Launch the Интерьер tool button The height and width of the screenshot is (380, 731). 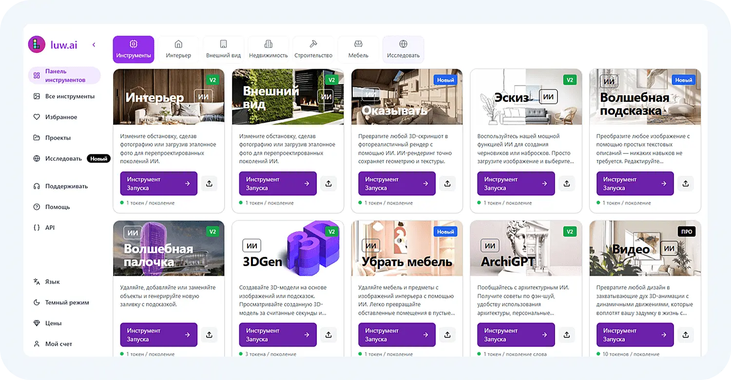pyautogui.click(x=158, y=184)
